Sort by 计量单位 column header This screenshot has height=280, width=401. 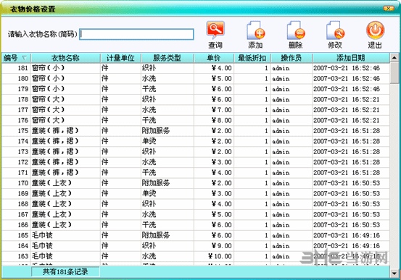120,58
